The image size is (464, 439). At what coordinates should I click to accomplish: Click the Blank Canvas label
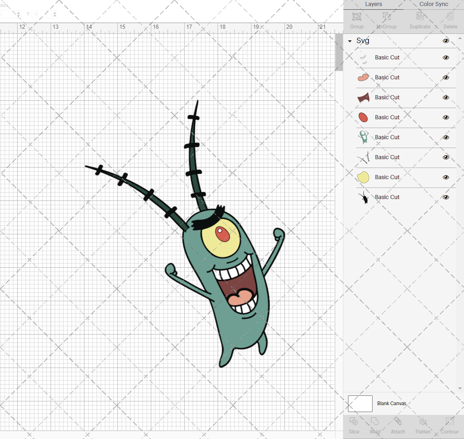tap(392, 403)
